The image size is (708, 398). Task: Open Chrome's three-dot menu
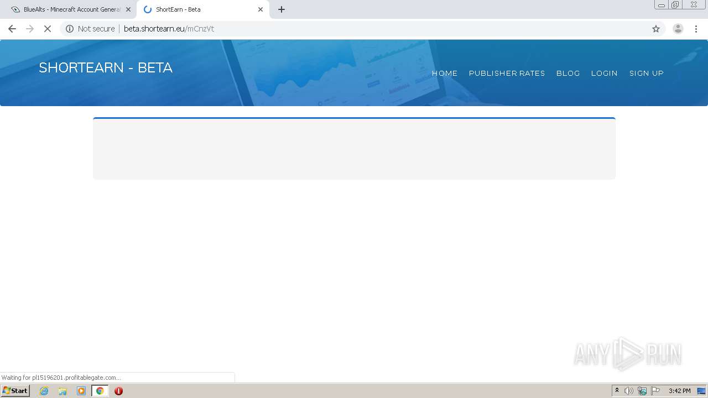[696, 29]
